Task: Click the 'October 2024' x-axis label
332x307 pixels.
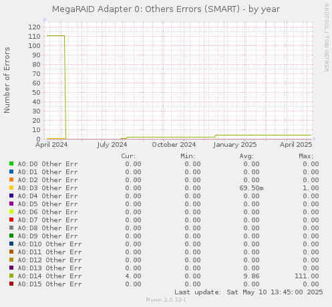Action: pos(174,145)
